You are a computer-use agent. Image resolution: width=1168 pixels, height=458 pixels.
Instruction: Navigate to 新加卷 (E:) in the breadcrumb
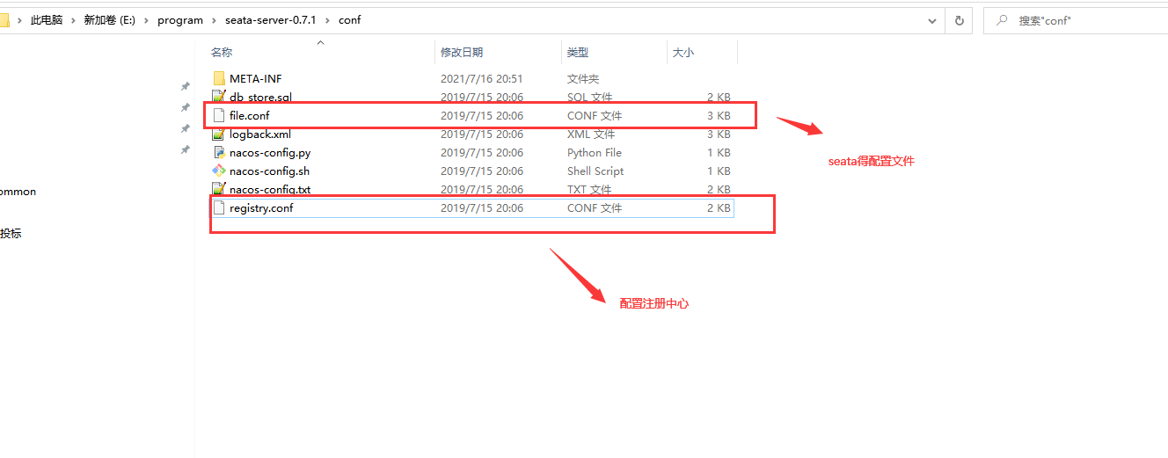tap(109, 20)
